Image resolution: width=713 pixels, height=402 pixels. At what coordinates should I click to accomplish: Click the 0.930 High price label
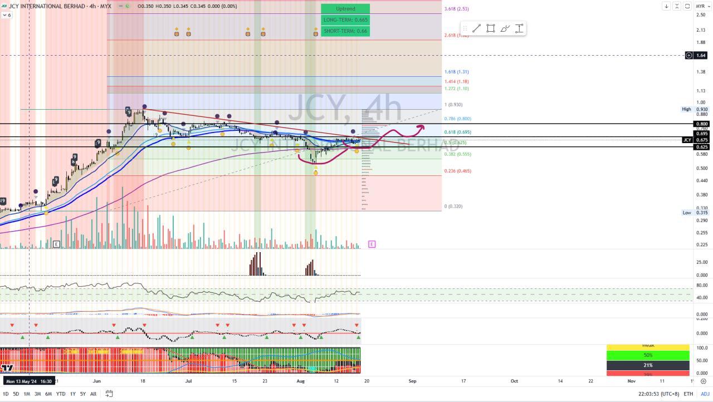(701, 109)
